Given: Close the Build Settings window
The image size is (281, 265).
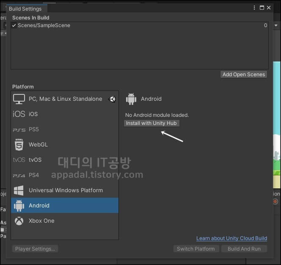Looking at the screenshot, I should 269,8.
